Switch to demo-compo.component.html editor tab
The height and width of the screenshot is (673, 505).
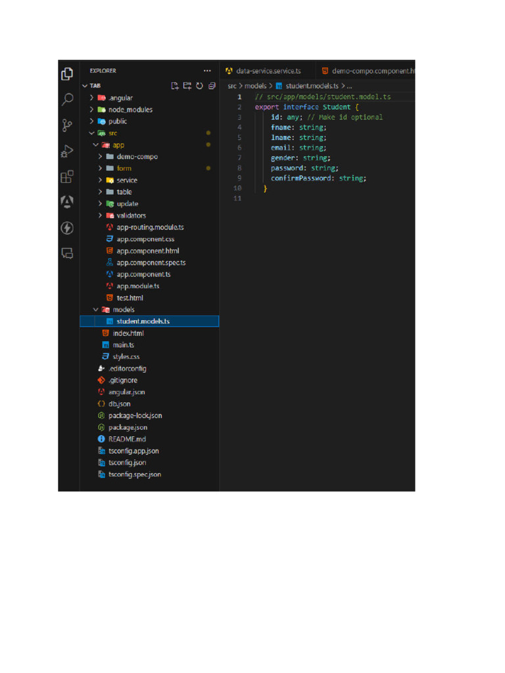(366, 71)
